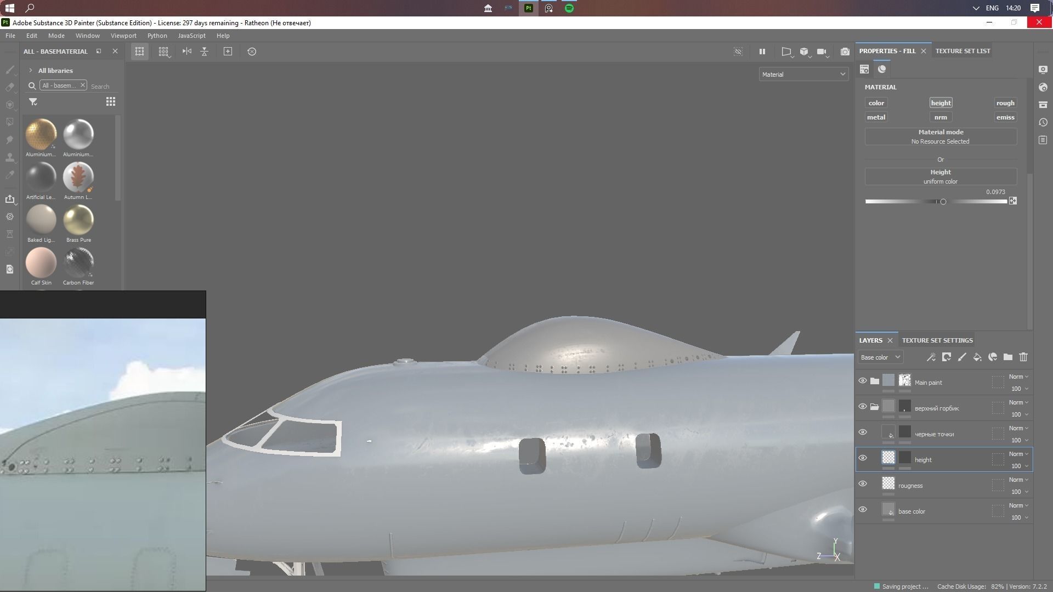This screenshot has width=1053, height=592.
Task: Toggle symmetry mirror icon in toolbar
Action: tap(187, 52)
